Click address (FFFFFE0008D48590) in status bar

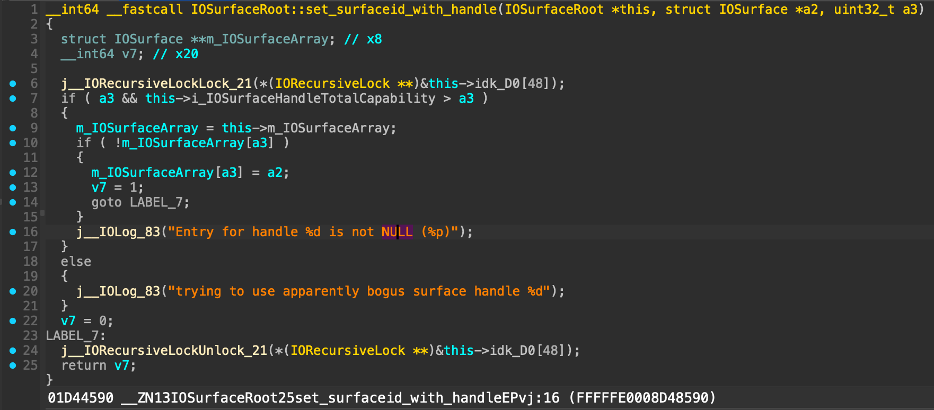[642, 398]
